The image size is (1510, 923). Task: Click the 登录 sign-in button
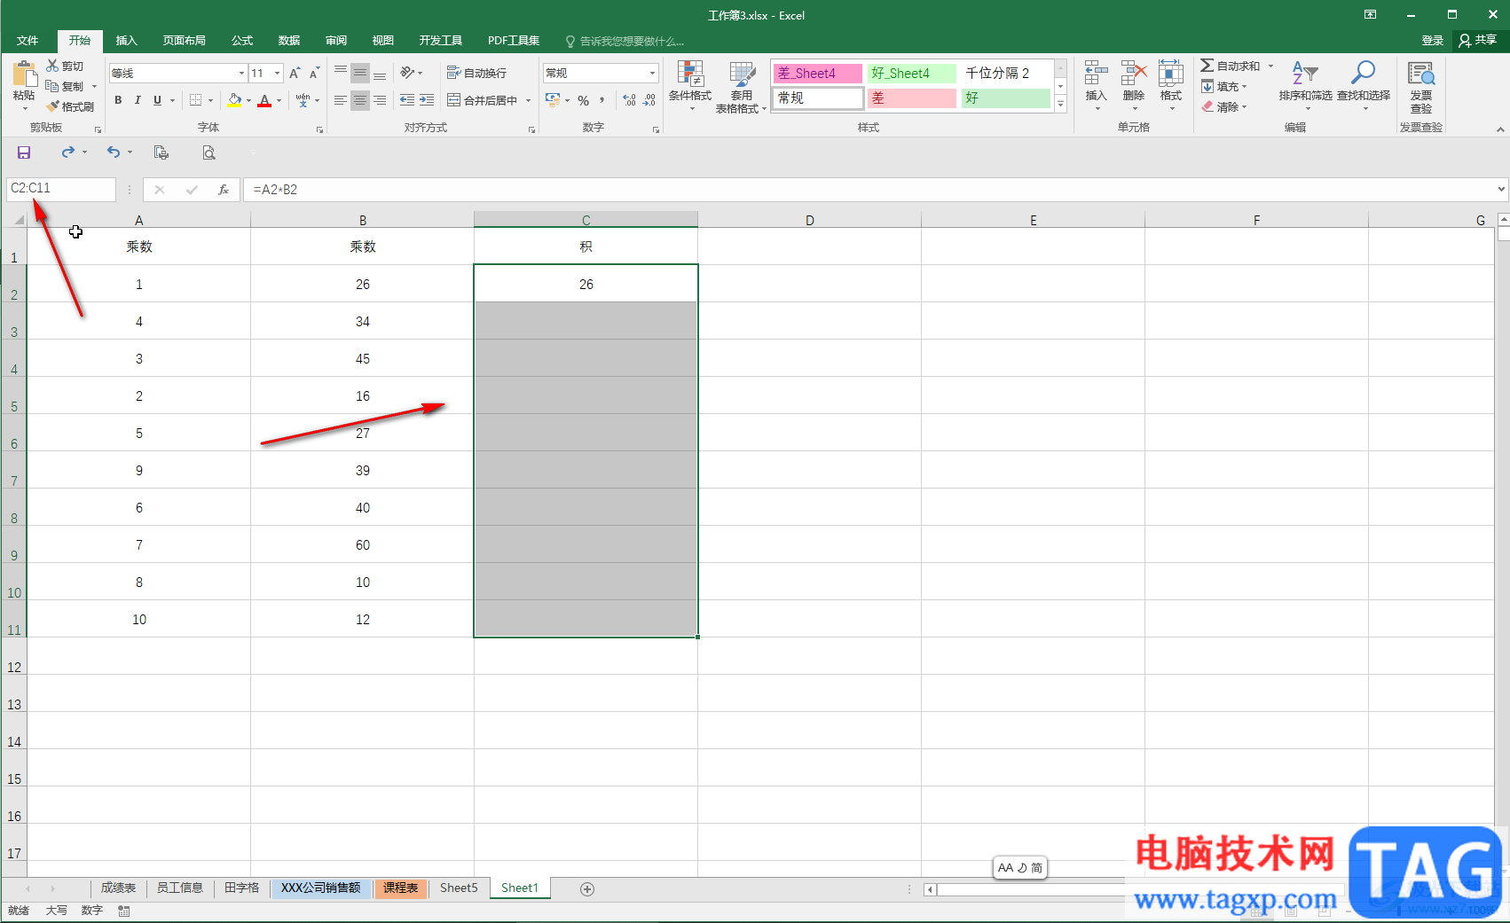pos(1432,41)
